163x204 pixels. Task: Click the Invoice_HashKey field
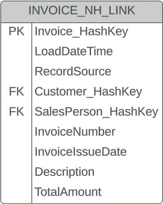[81, 31]
